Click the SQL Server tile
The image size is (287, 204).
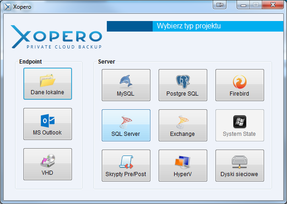126,125
